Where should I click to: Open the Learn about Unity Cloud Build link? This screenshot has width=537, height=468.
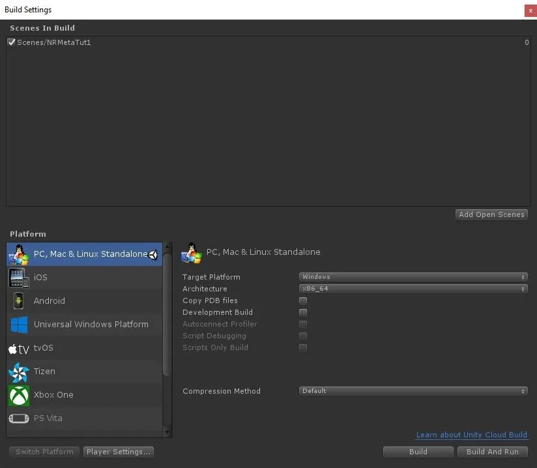(472, 435)
